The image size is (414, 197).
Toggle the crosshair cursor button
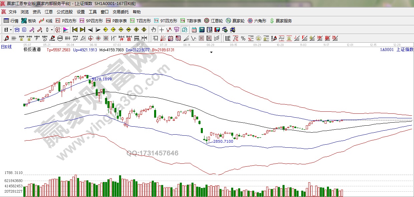(161, 30)
